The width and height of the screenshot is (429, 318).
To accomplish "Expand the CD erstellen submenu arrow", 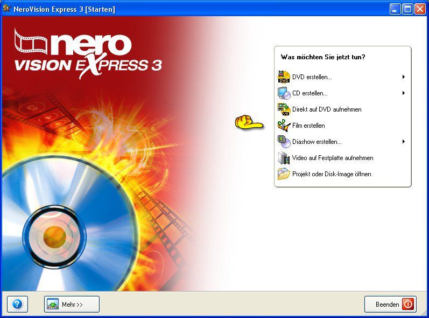I will click(x=404, y=93).
